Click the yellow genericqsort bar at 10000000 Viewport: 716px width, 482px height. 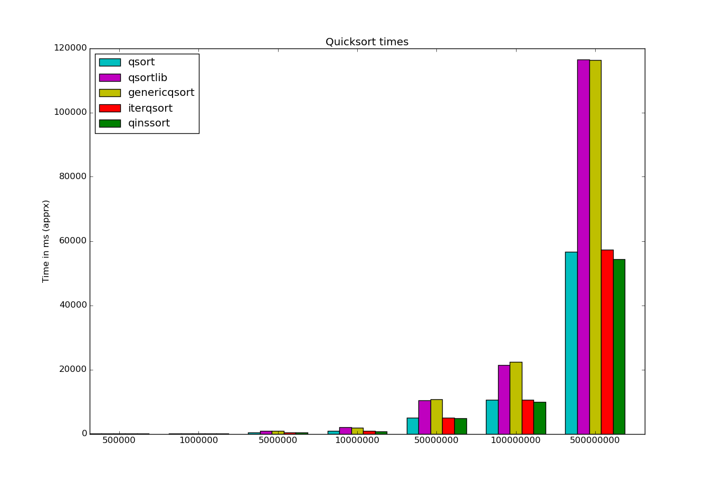357,431
